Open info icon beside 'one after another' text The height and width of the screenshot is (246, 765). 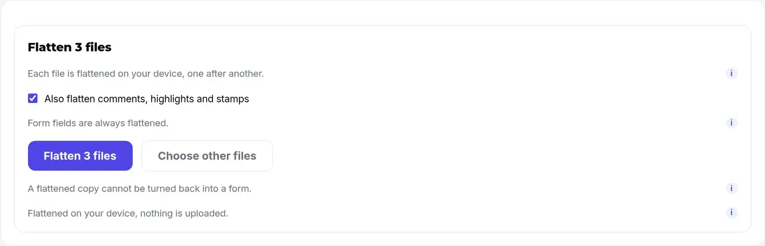tap(732, 73)
